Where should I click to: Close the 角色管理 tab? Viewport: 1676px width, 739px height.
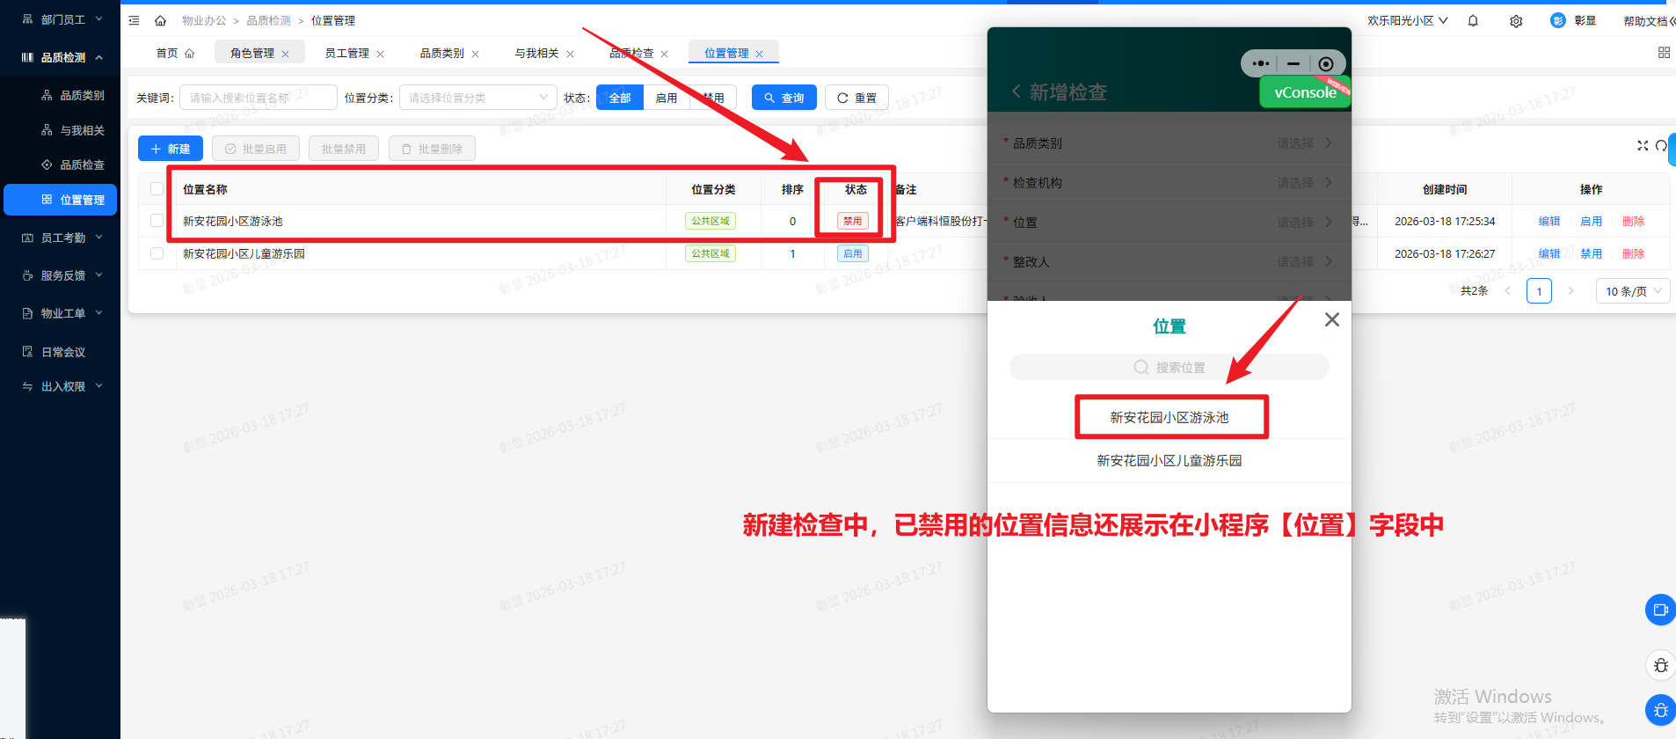point(285,54)
